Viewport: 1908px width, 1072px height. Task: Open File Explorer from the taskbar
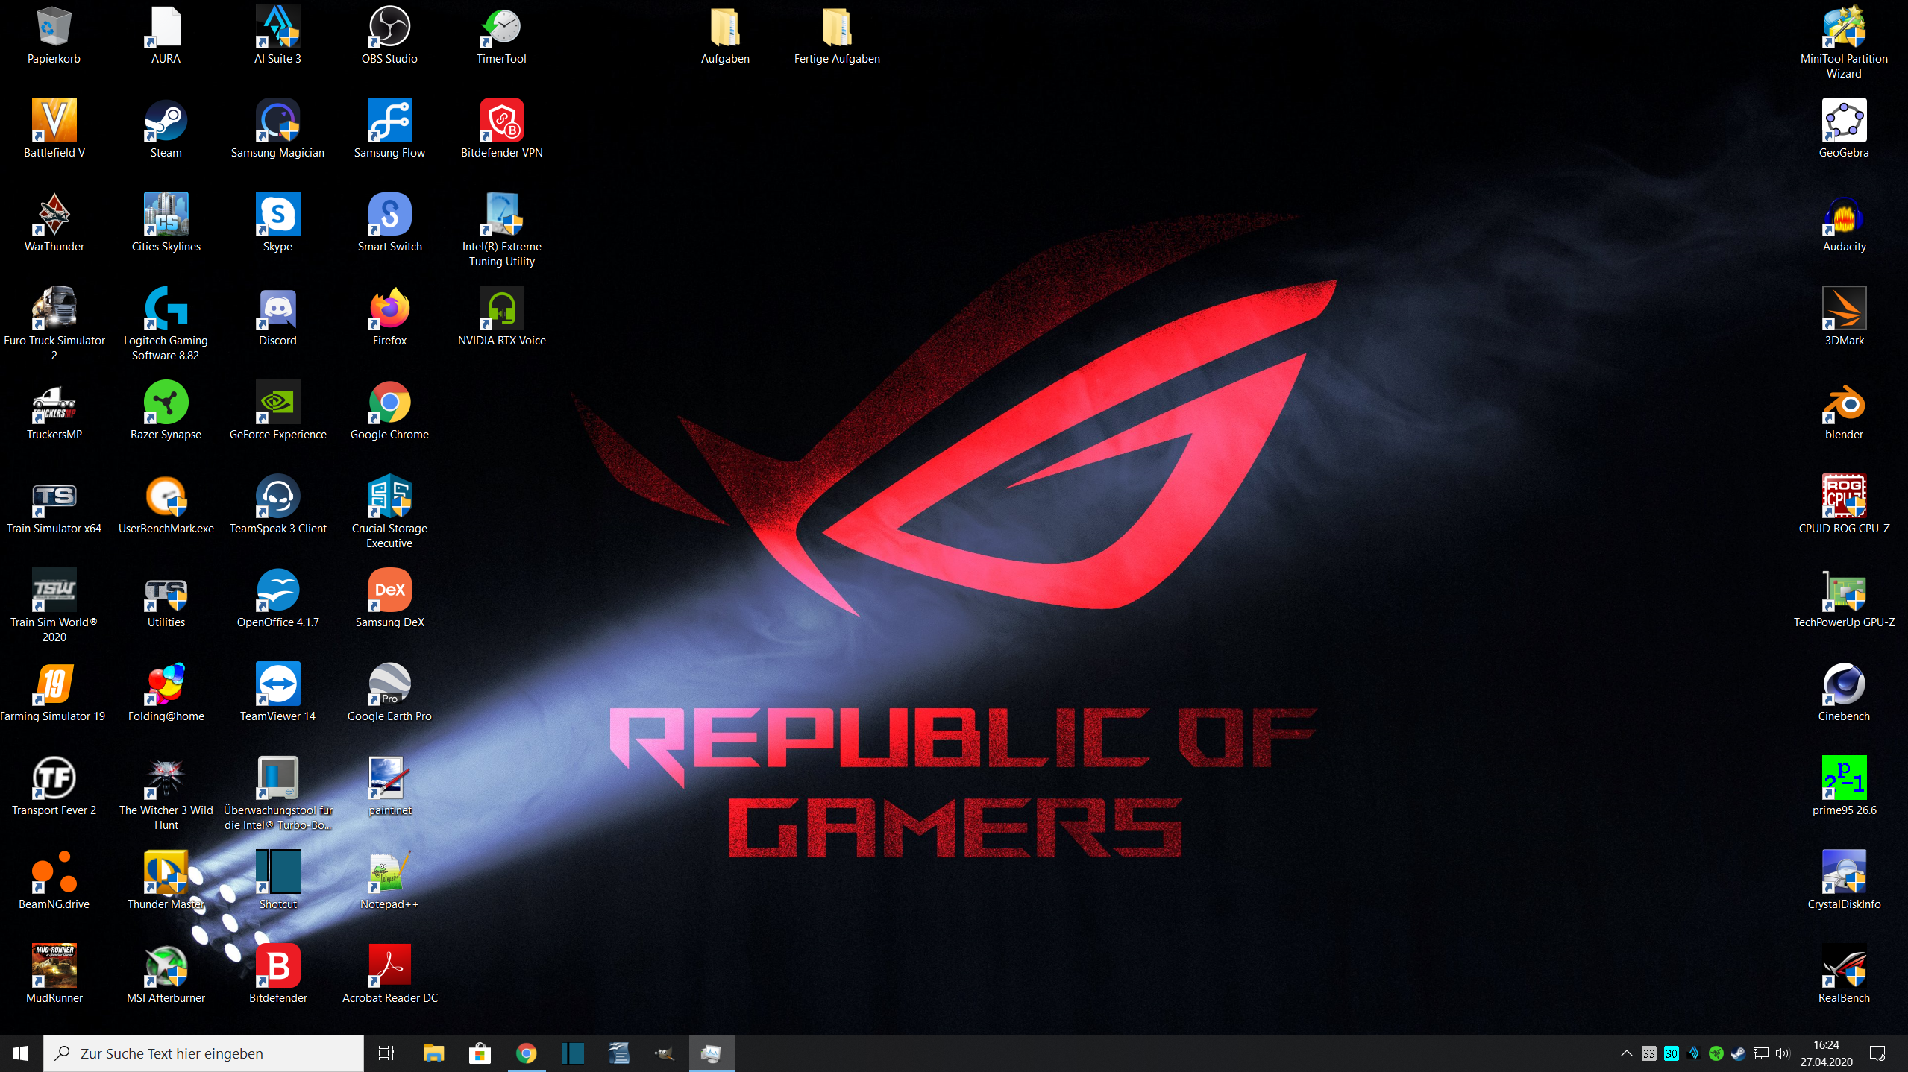click(433, 1053)
